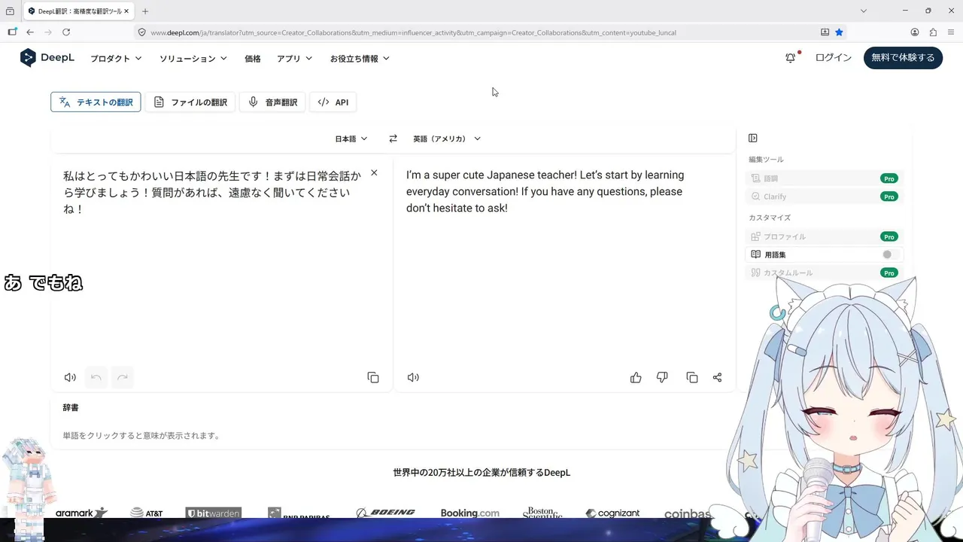The width and height of the screenshot is (963, 542).
Task: Click the DeepL logo in header
Action: point(47,58)
